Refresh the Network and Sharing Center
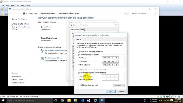183x103 pixels. [127, 13]
